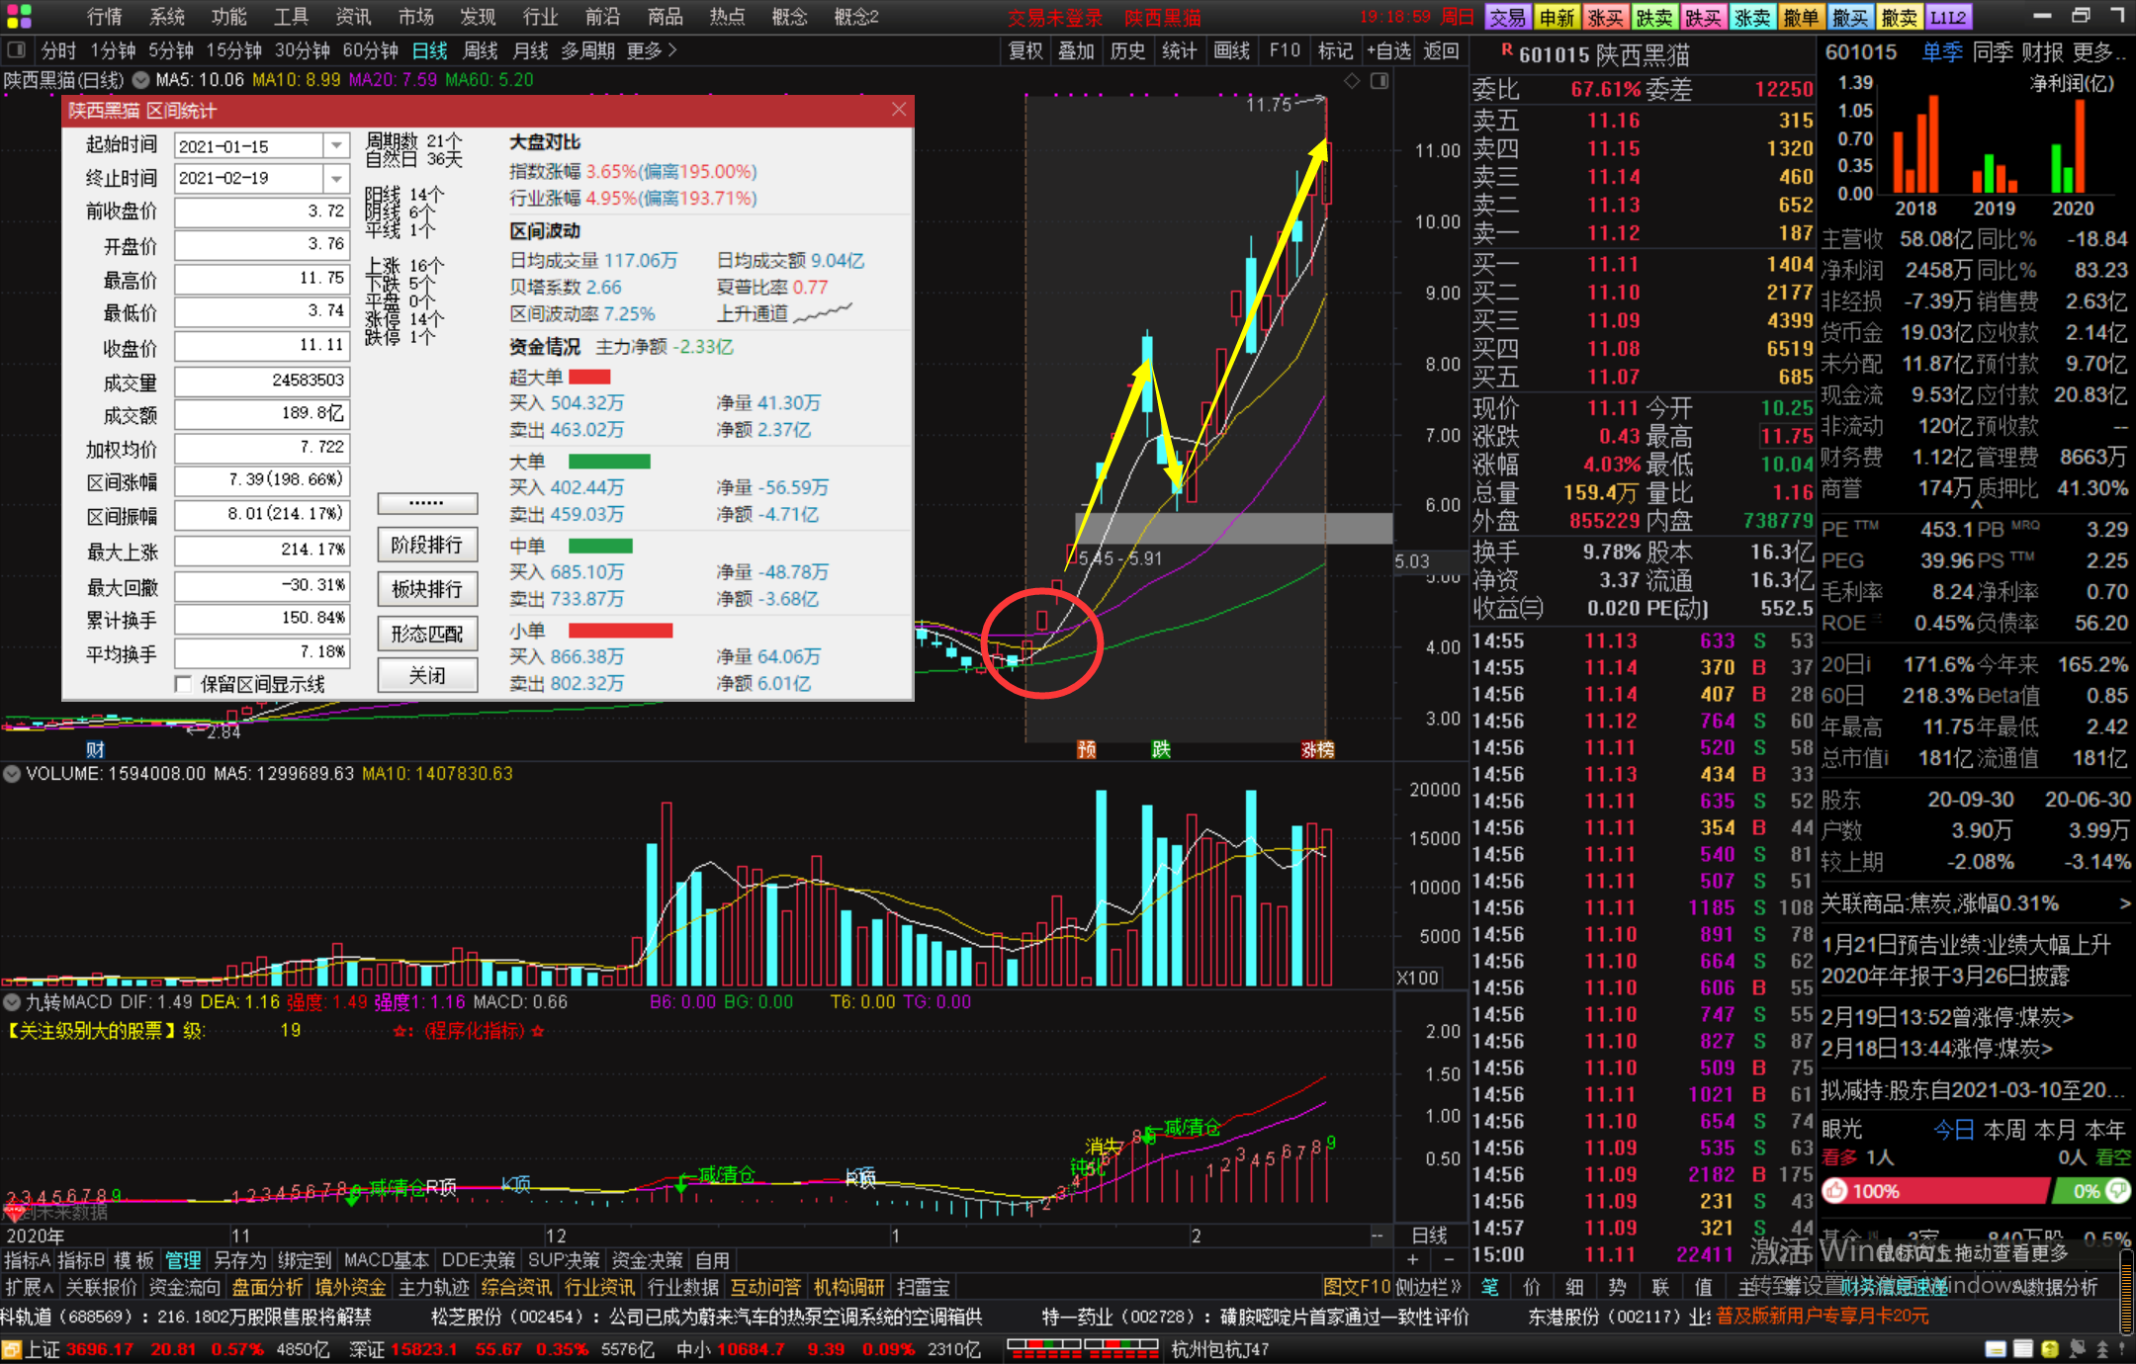Open the 行情 menu
This screenshot has height=1364, width=2136.
click(104, 17)
